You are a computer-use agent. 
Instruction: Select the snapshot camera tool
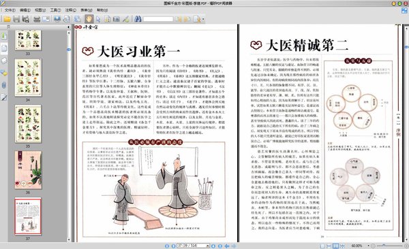click(x=117, y=19)
